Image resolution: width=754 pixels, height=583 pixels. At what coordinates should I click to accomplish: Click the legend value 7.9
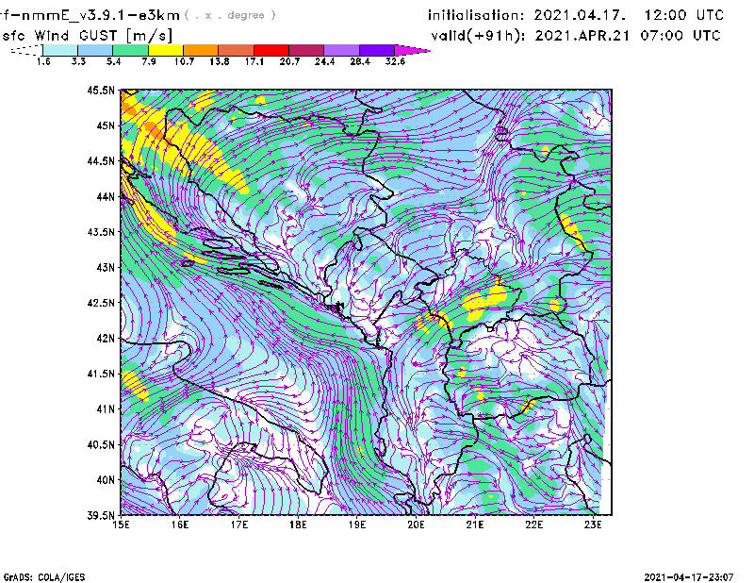tap(149, 61)
